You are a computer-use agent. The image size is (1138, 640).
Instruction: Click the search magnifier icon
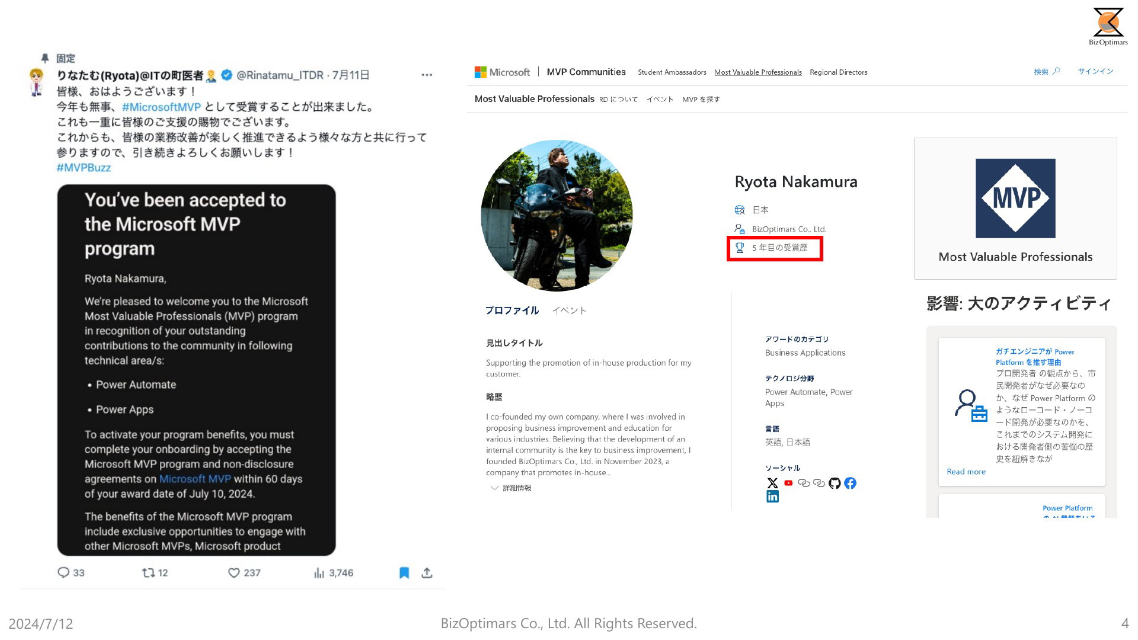(x=1056, y=71)
